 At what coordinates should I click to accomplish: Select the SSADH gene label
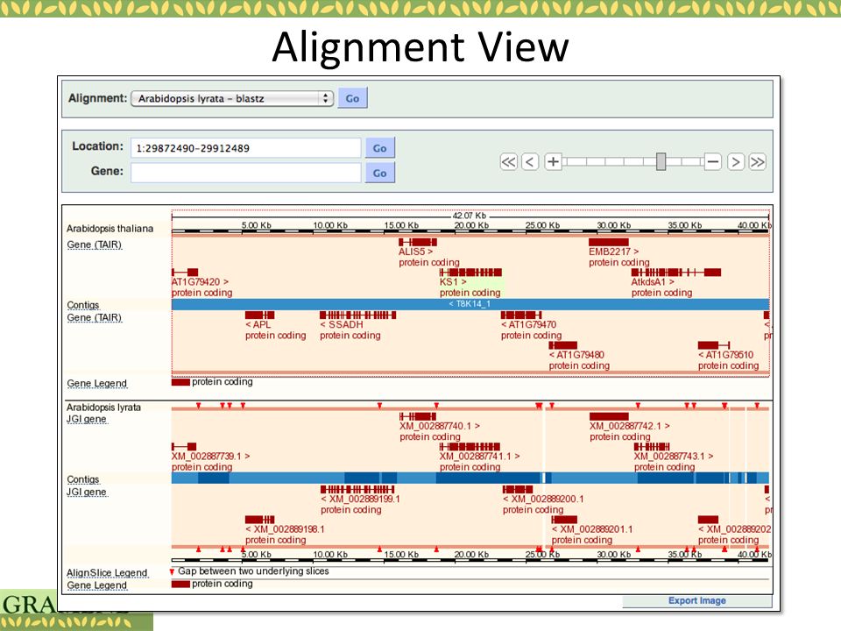pyautogui.click(x=342, y=324)
